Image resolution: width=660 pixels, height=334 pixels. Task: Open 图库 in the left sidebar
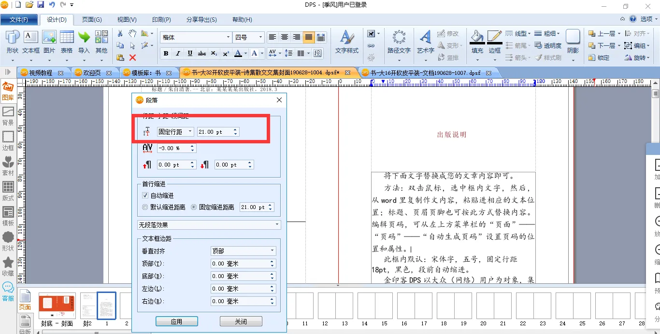[8, 91]
